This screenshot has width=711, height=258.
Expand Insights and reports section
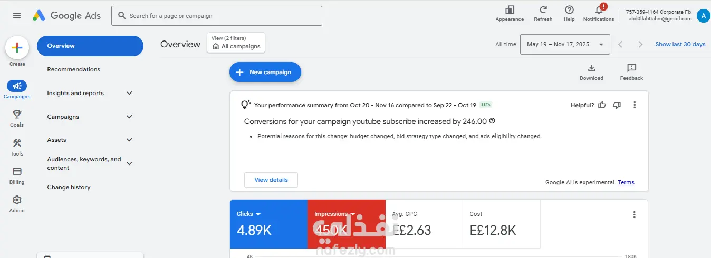coord(129,93)
